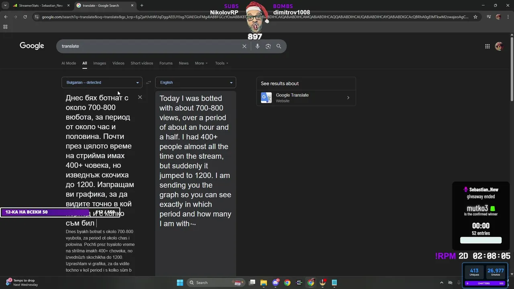Open the weather widget 'Temps to drop'
The image size is (514, 289).
(x=22, y=282)
